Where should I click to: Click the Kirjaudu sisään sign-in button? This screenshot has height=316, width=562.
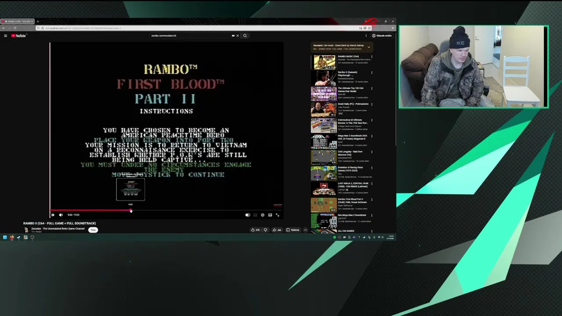tap(382, 36)
